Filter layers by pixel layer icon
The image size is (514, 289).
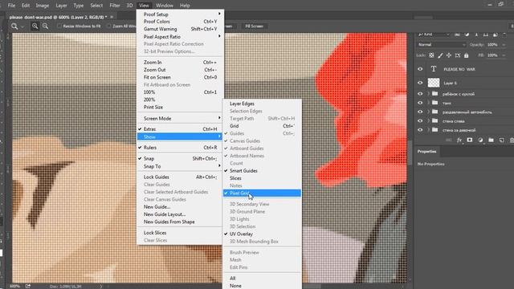pos(457,34)
